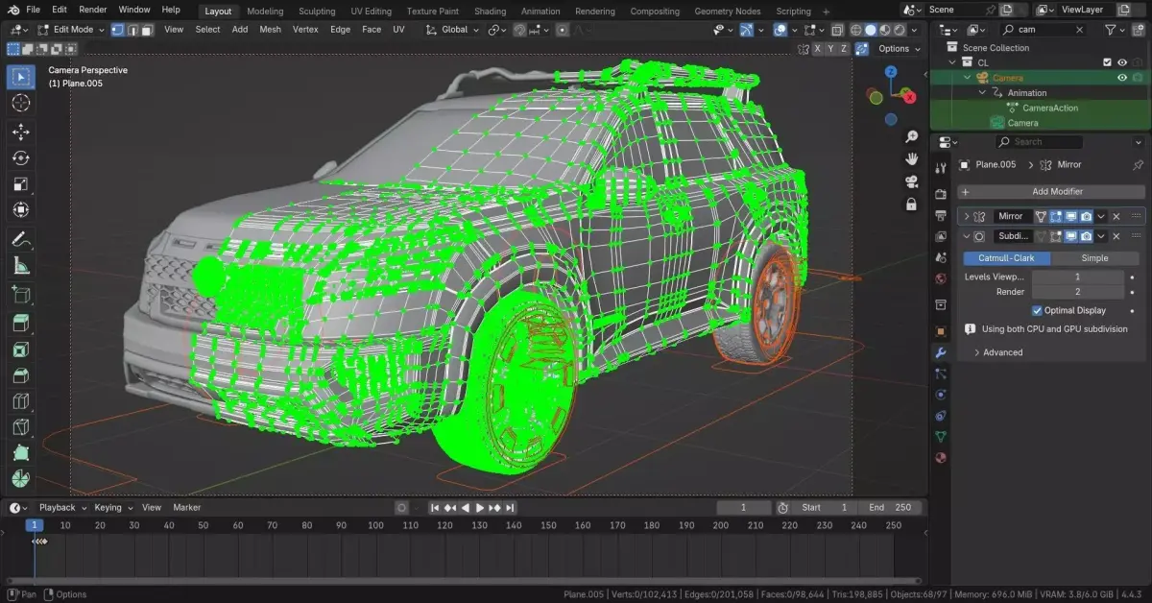The height and width of the screenshot is (603, 1152).
Task: Open the Render properties tab
Action: click(x=941, y=194)
